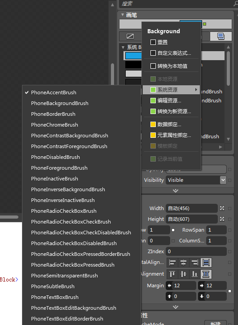Click the left margin arrow icon
The width and height of the screenshot is (238, 325).
point(170,285)
